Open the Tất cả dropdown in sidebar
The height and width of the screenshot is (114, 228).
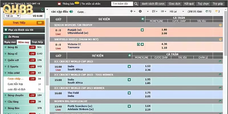pos(12,16)
